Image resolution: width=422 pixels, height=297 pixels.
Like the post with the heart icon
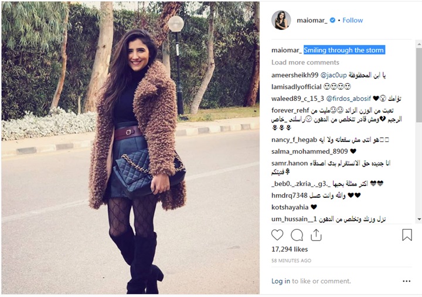click(x=277, y=235)
